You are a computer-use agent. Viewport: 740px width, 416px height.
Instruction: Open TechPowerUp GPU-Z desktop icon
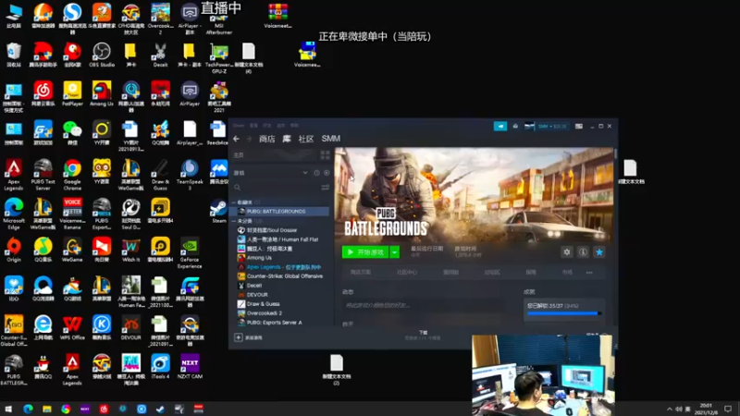coord(219,58)
